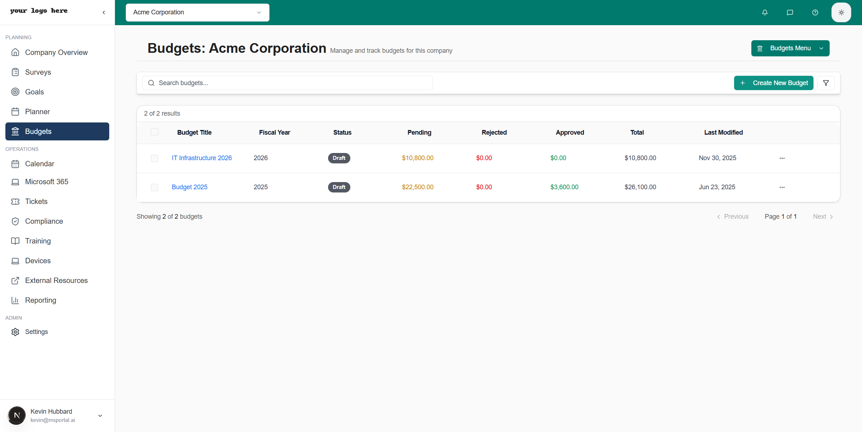Toggle the light theme sun icon
Image resolution: width=862 pixels, height=432 pixels.
click(x=841, y=13)
